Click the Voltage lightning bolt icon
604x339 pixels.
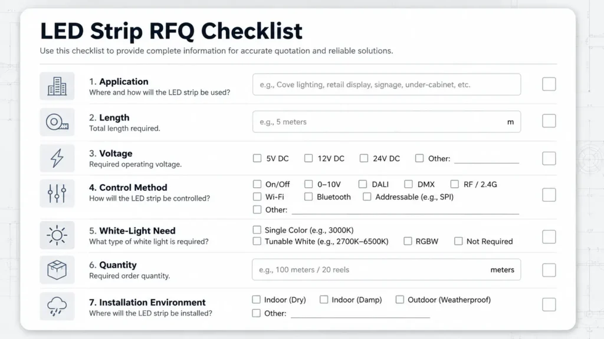[57, 158]
